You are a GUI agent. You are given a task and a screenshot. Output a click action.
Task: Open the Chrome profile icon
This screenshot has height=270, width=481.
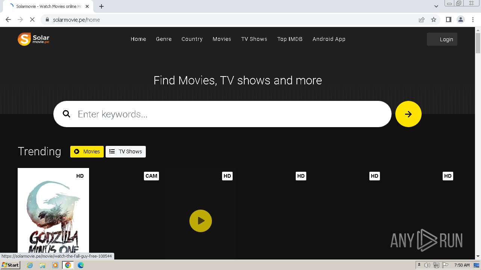coord(461,19)
